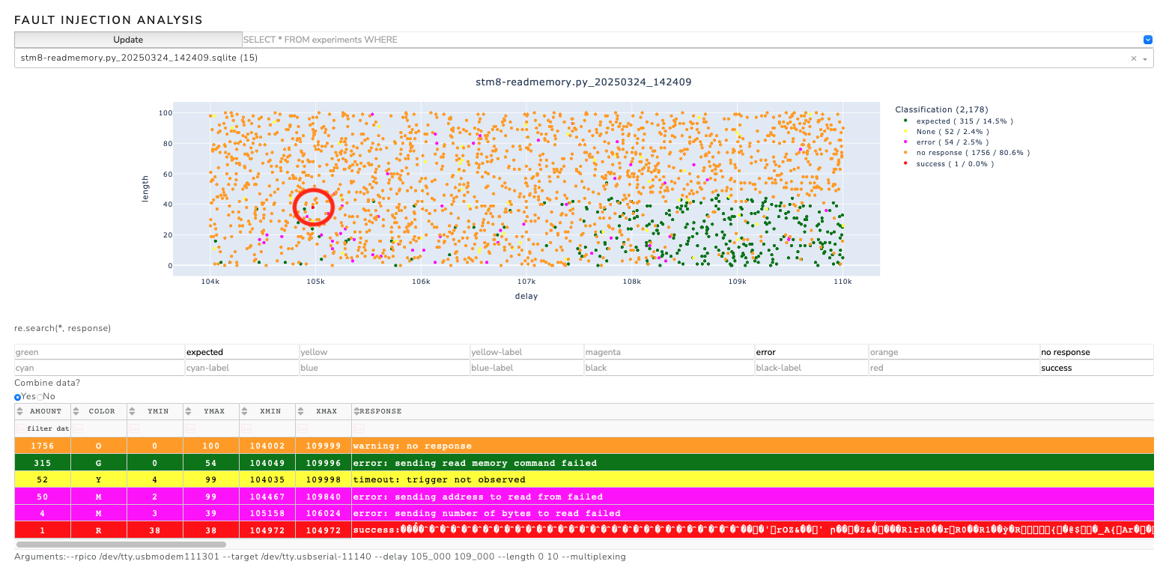Select 'error: sending read memory command failed' row
The image size is (1175, 573).
pyautogui.click(x=584, y=463)
